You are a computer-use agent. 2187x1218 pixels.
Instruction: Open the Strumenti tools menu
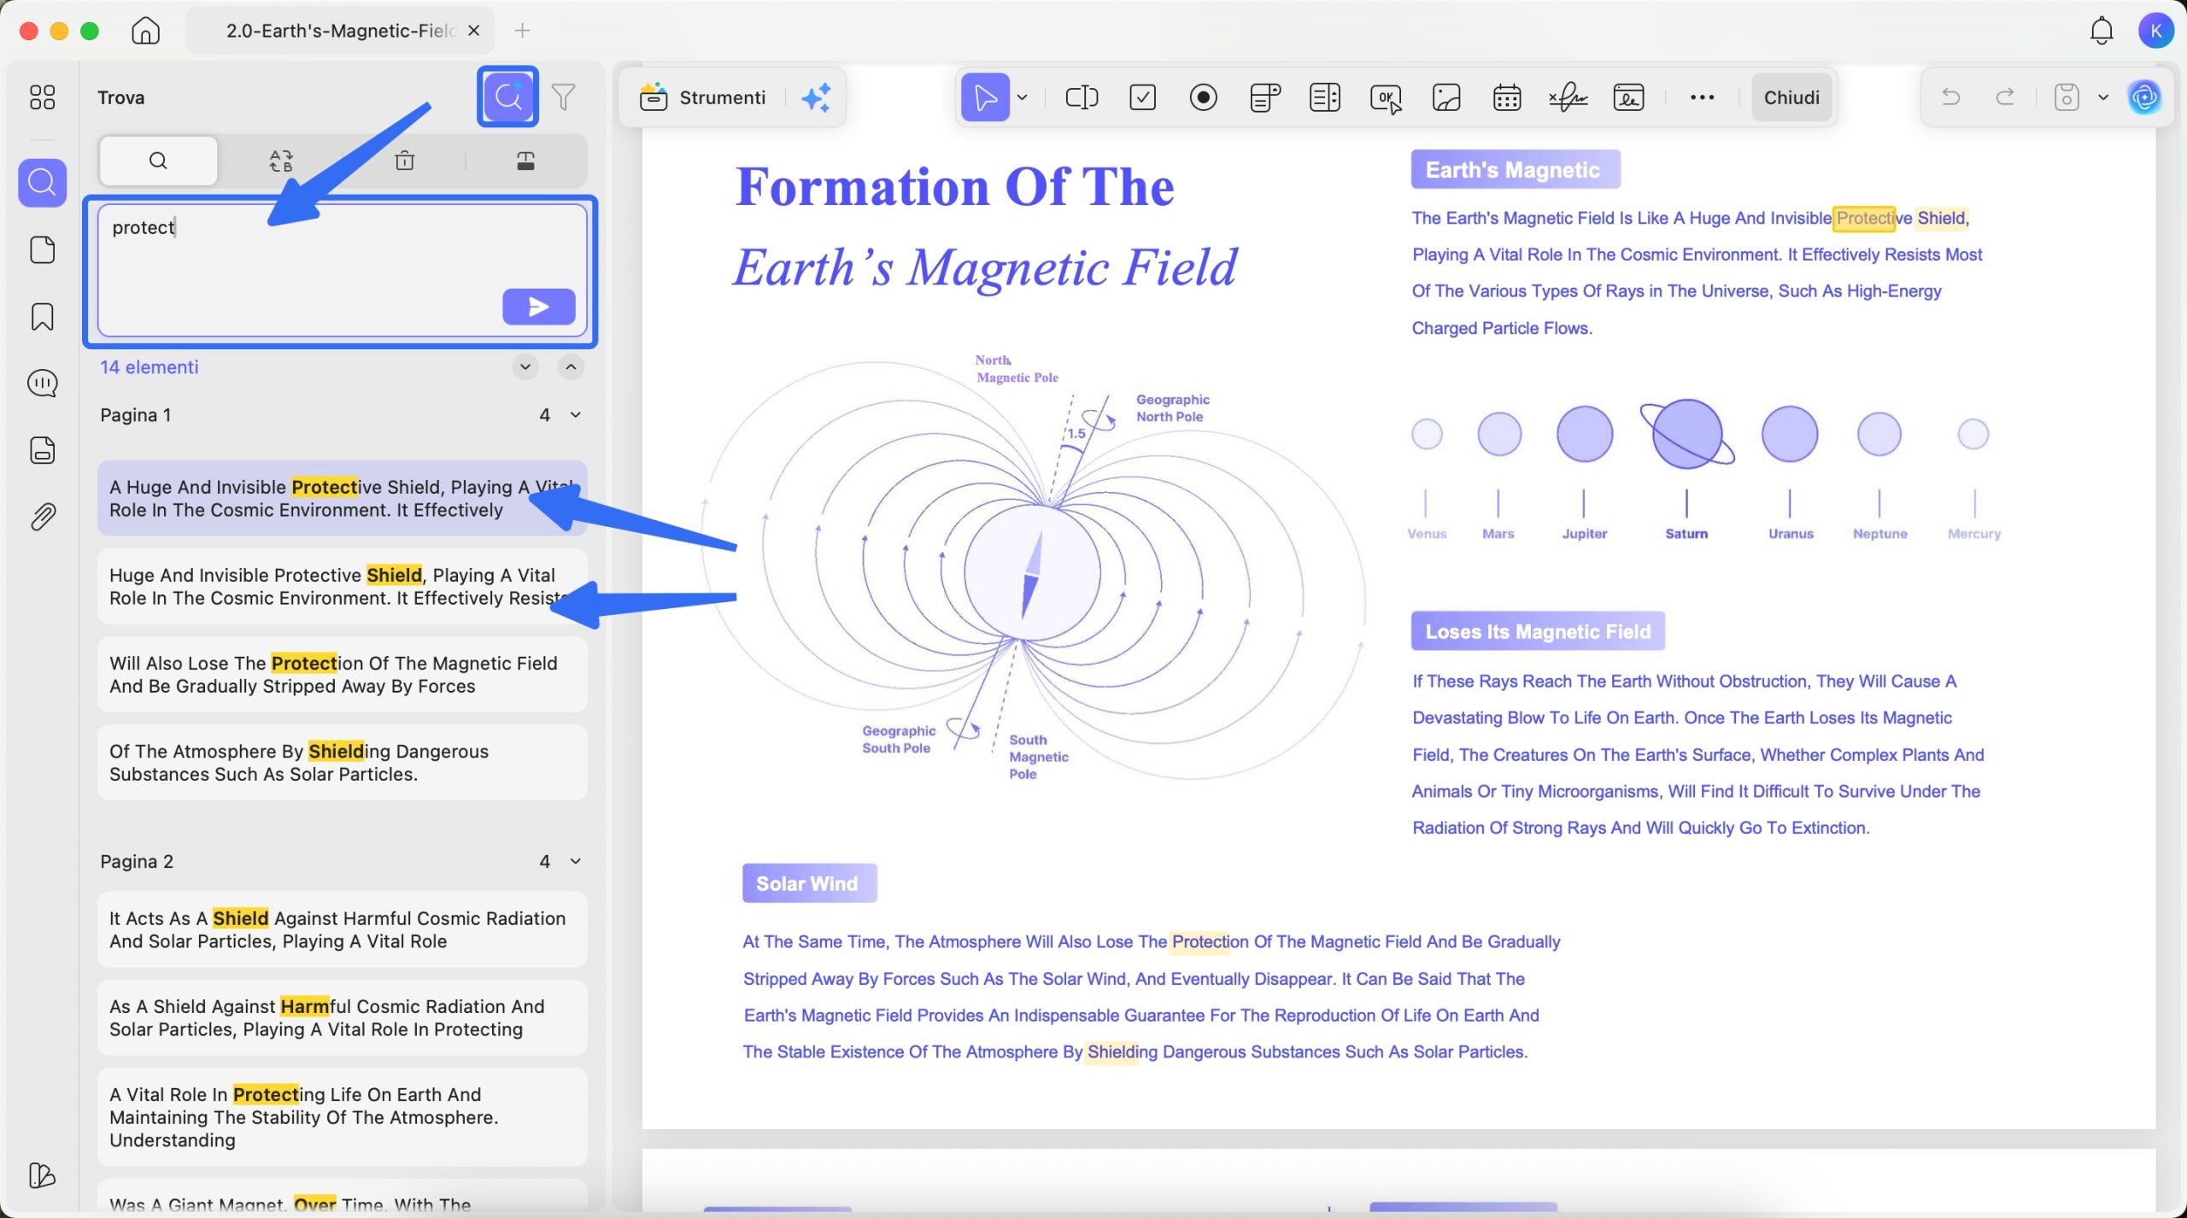703,97
